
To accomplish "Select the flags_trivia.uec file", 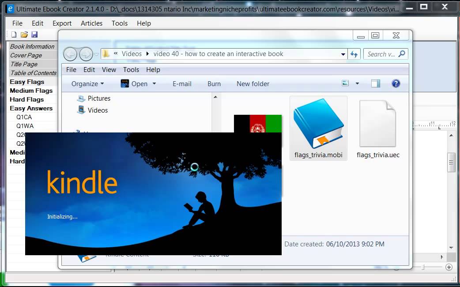I will coord(378,128).
